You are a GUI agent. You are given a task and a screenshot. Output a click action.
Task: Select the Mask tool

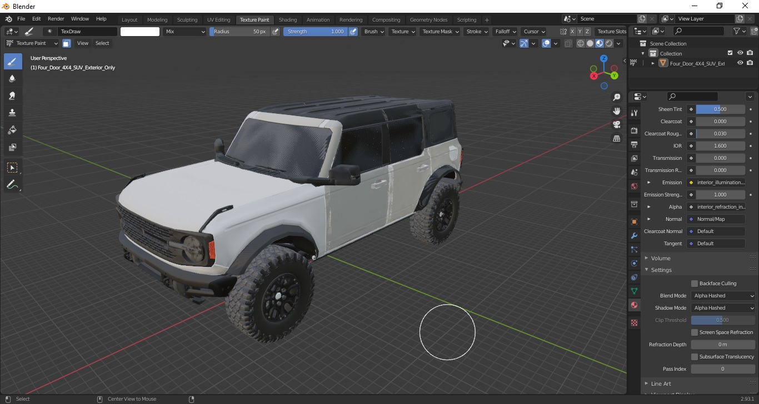(x=12, y=148)
